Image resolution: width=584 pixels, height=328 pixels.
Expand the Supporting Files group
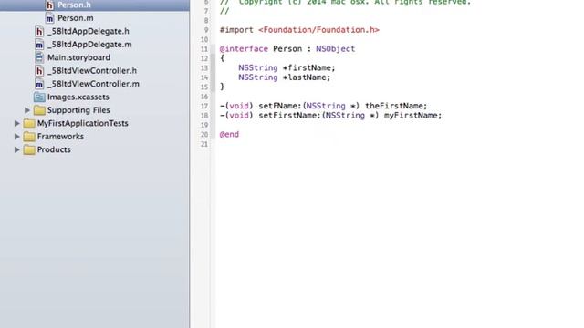tap(27, 110)
